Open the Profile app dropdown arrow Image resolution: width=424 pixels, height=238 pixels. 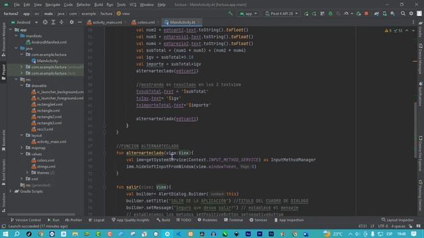click(352, 13)
